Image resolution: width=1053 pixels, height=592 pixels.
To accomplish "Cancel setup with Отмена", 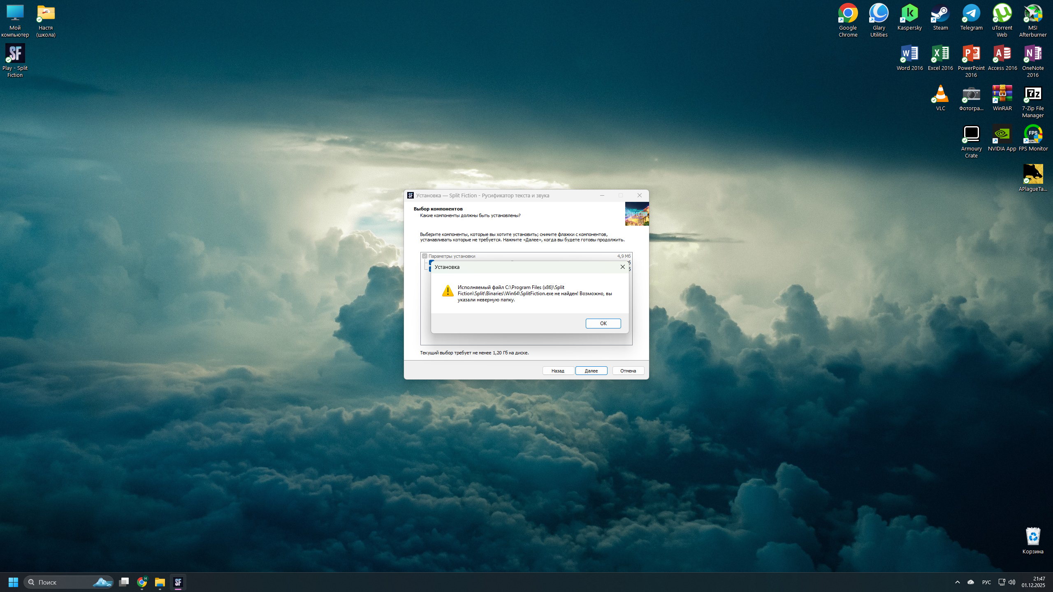I will (628, 371).
